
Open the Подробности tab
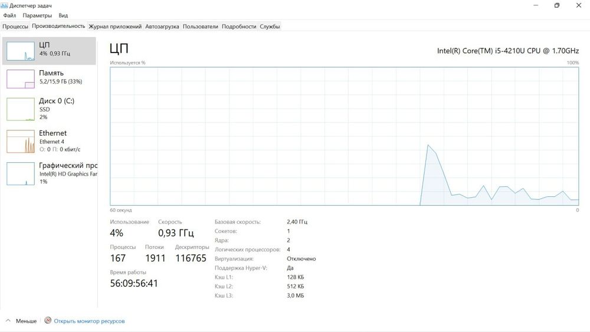click(239, 27)
